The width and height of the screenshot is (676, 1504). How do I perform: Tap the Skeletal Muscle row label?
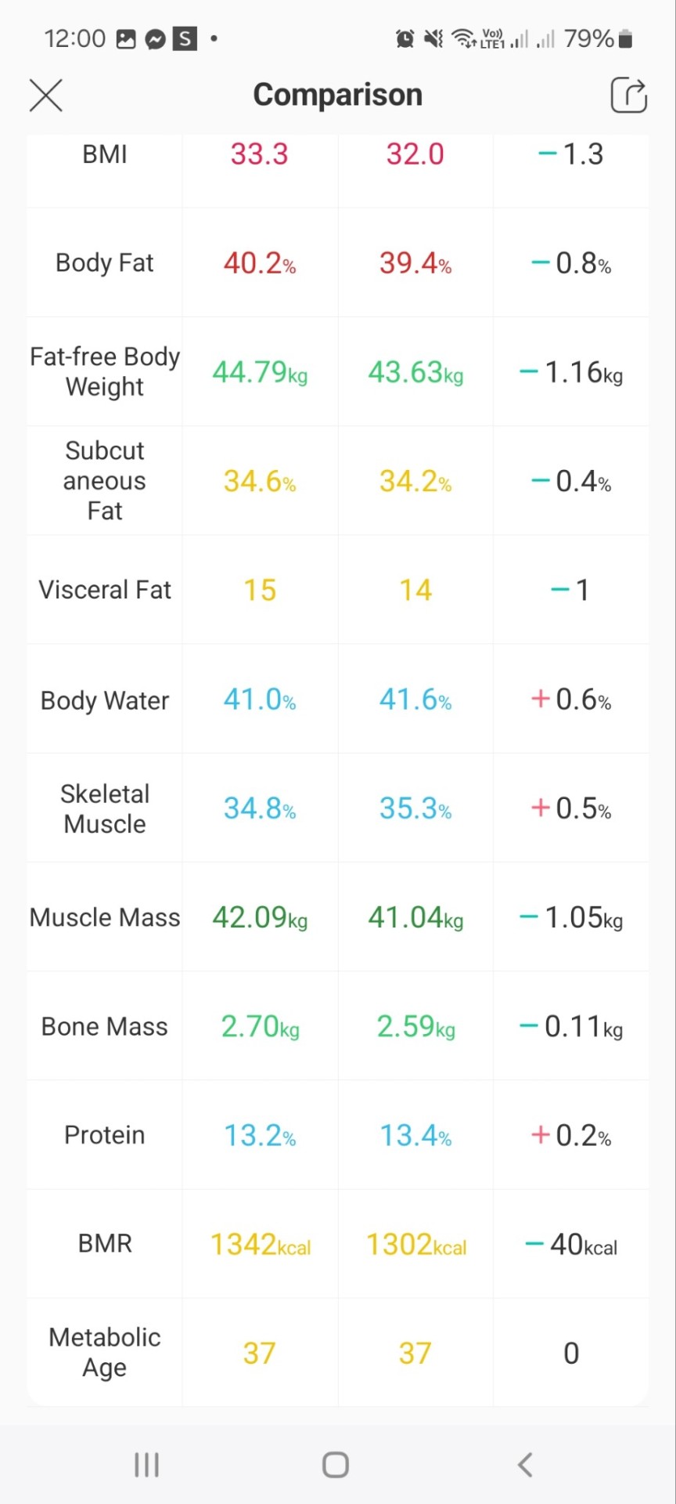coord(105,808)
